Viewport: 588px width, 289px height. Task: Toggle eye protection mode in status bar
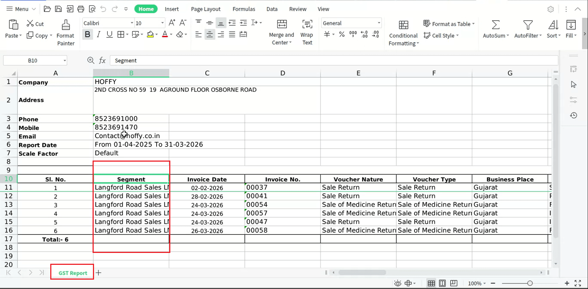(x=398, y=283)
